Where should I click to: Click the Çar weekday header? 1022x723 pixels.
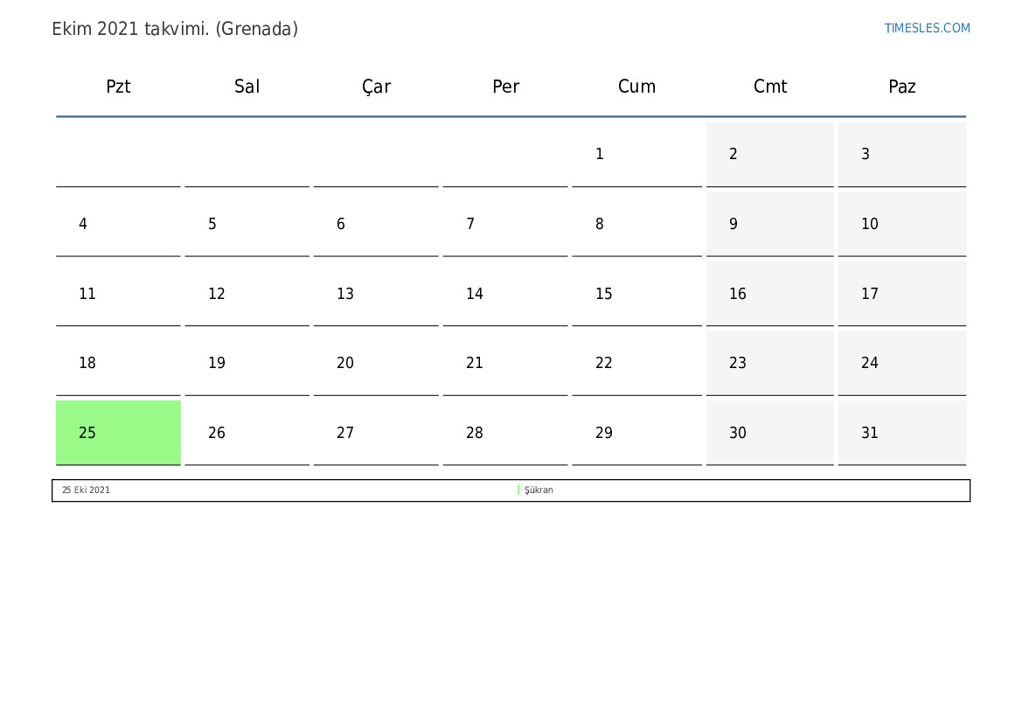[x=376, y=87]
